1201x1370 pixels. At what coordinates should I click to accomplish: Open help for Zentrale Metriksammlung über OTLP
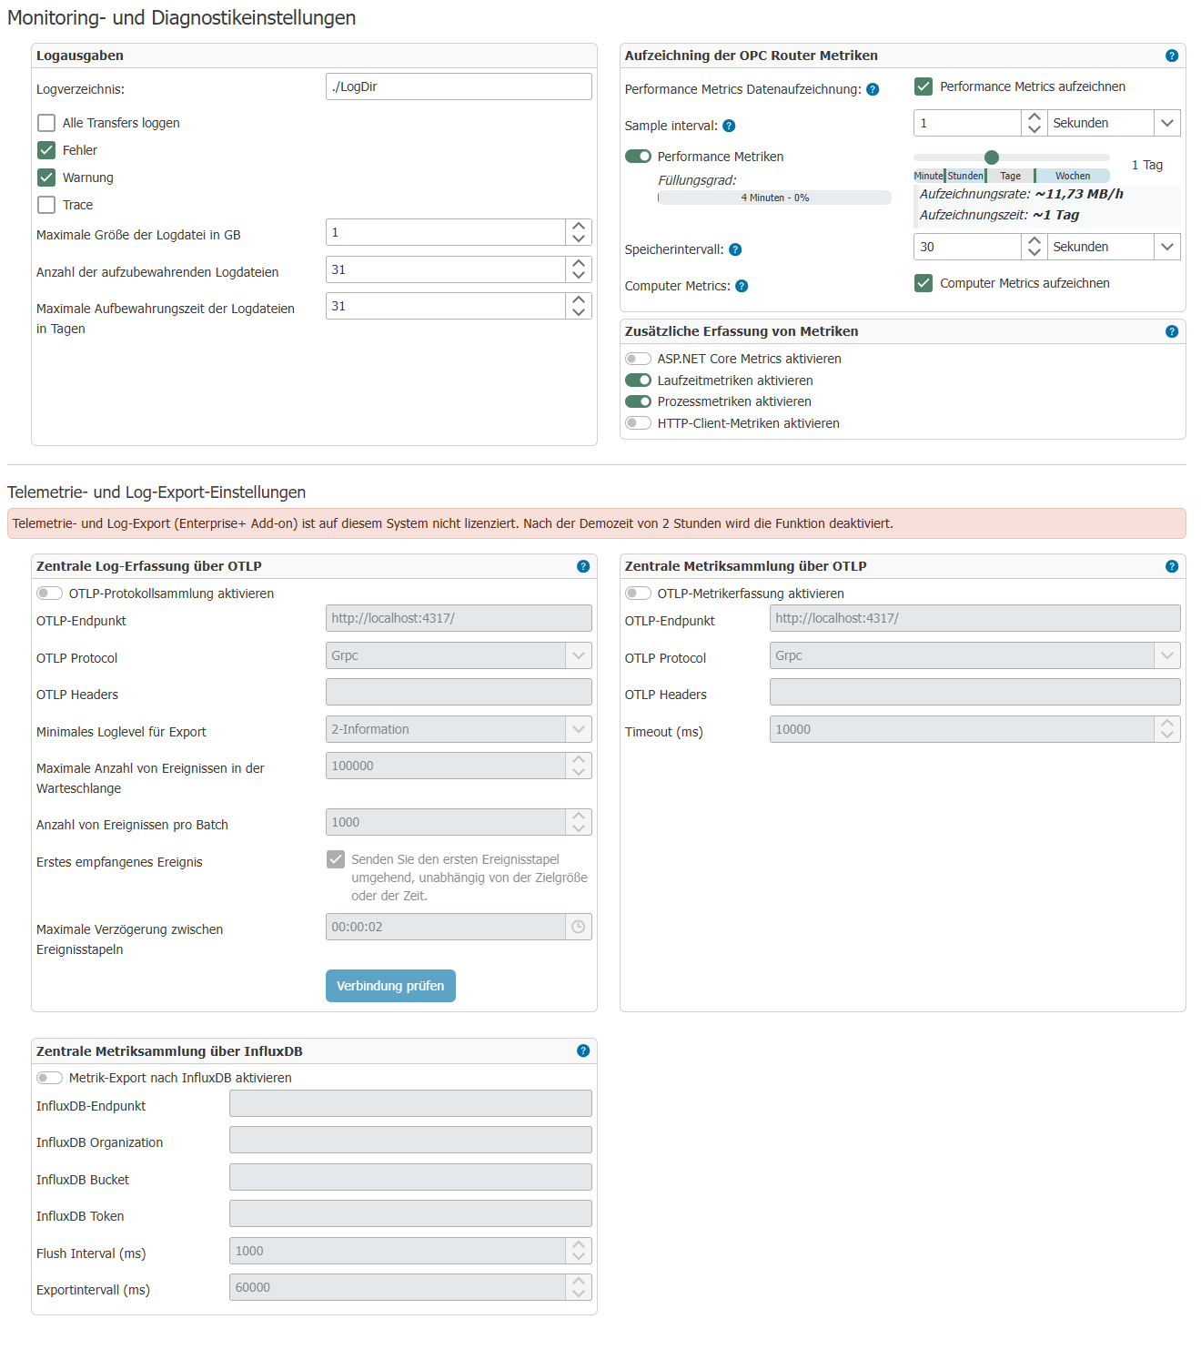point(1171,566)
